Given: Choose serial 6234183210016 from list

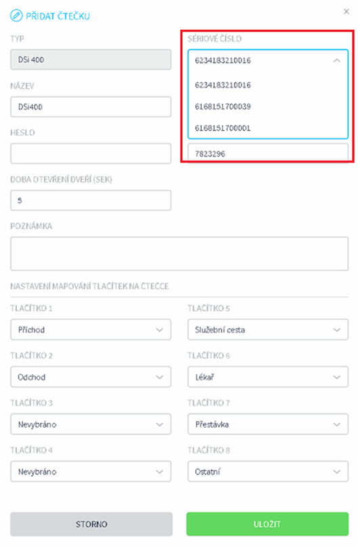Looking at the screenshot, I should pyautogui.click(x=223, y=85).
